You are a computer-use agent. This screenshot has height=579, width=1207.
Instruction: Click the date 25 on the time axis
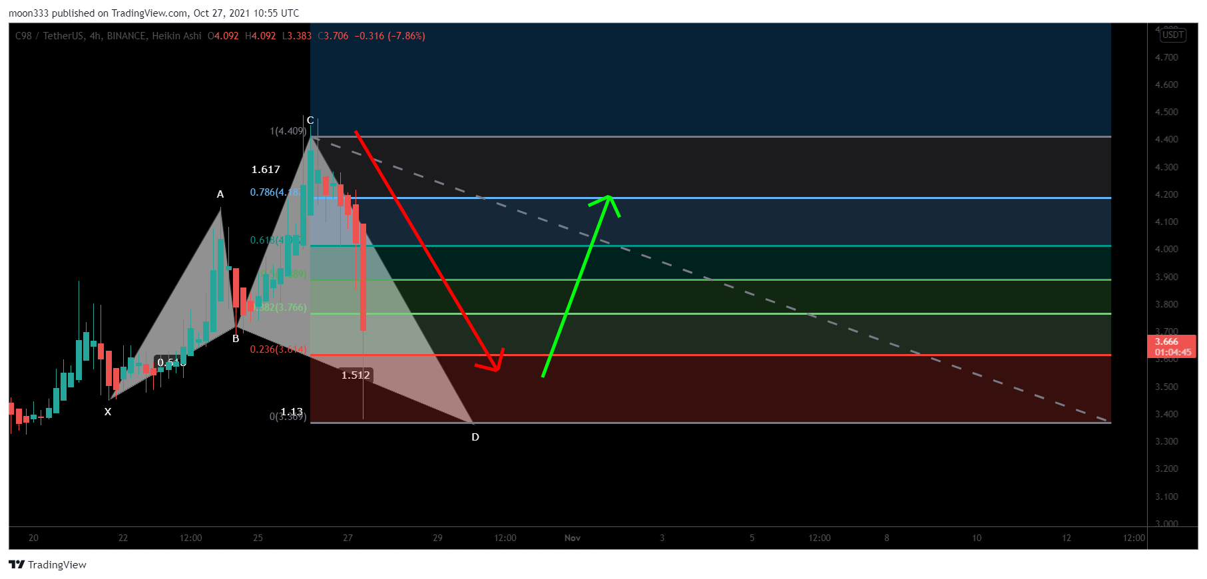[x=258, y=538]
